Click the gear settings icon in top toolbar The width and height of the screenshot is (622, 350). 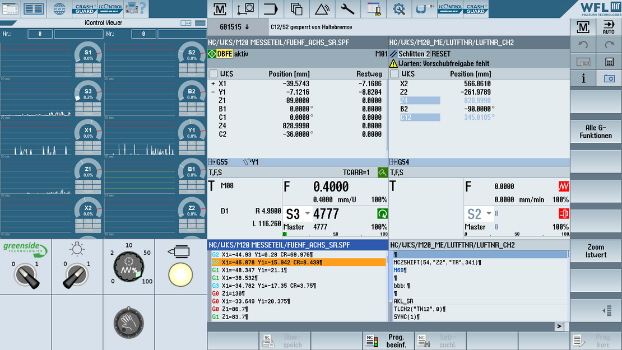click(x=399, y=9)
